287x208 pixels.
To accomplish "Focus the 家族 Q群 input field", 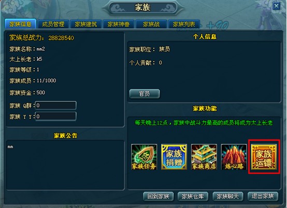I will pyautogui.click(x=55, y=106).
